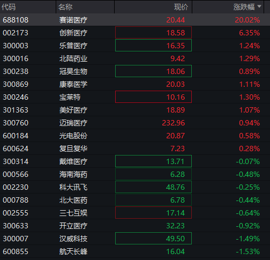Click the 1.30% change value

pyautogui.click(x=250, y=97)
